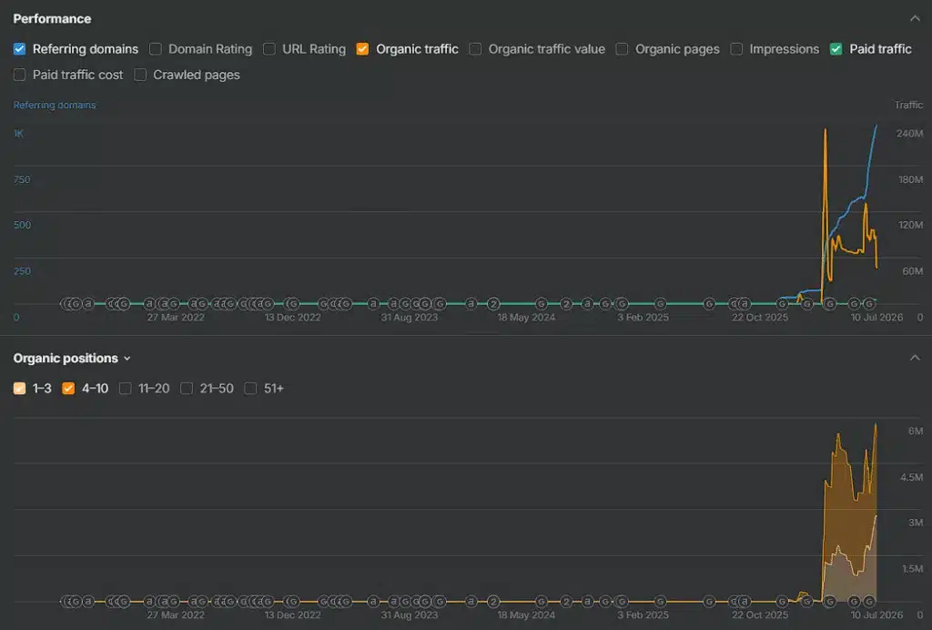932x630 pixels.
Task: Select lone 'a' marker between 31 Aug 2023 and 18 May 2024 in Performance chart
Action: [x=471, y=304]
